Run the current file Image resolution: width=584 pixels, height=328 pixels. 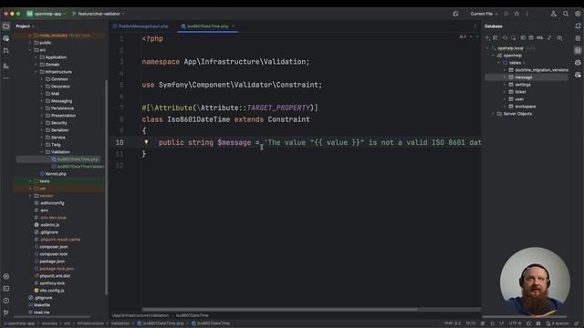pyautogui.click(x=506, y=14)
